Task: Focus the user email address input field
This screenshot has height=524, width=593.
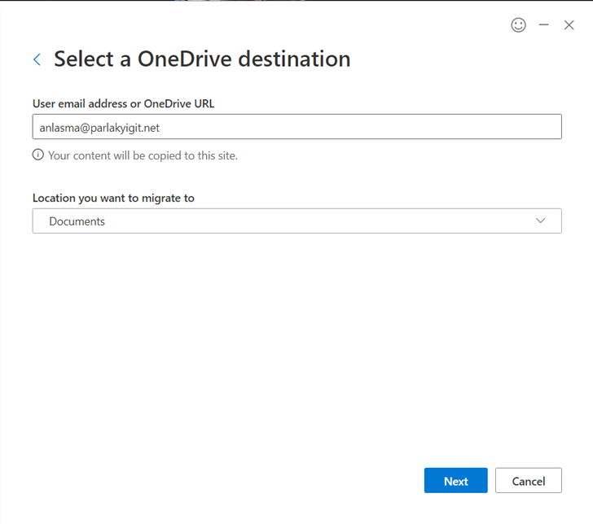Action: click(296, 127)
